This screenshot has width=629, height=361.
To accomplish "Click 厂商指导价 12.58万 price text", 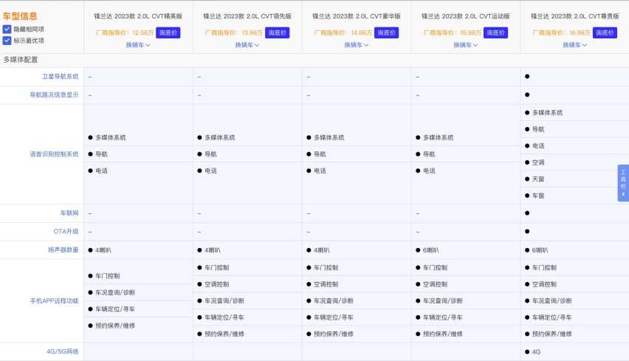I will (124, 32).
